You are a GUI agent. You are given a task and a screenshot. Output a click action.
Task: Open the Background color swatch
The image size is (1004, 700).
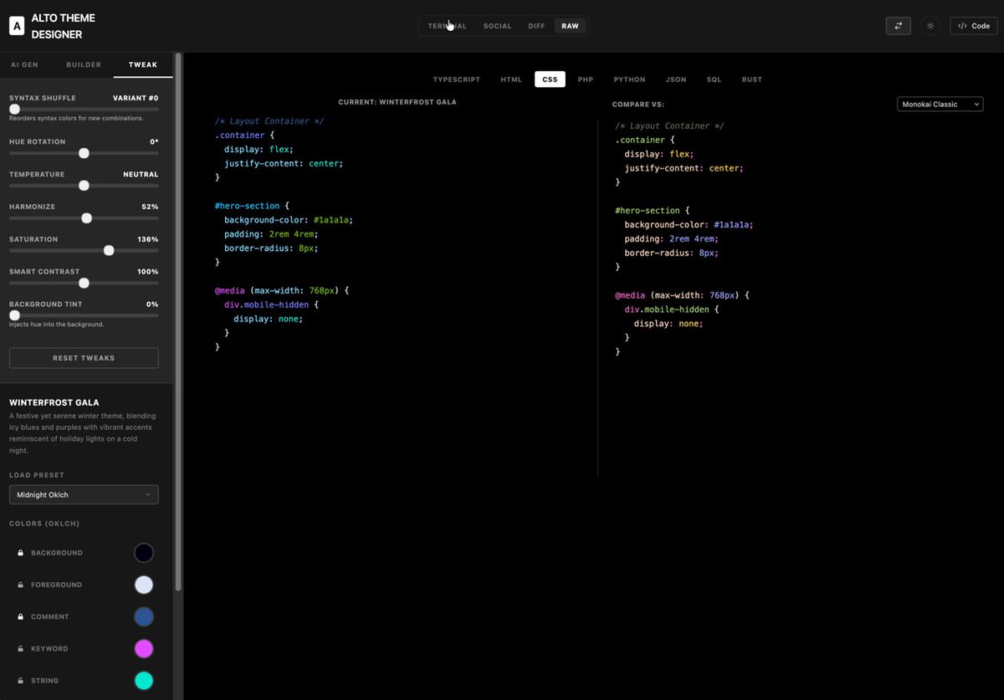(144, 553)
